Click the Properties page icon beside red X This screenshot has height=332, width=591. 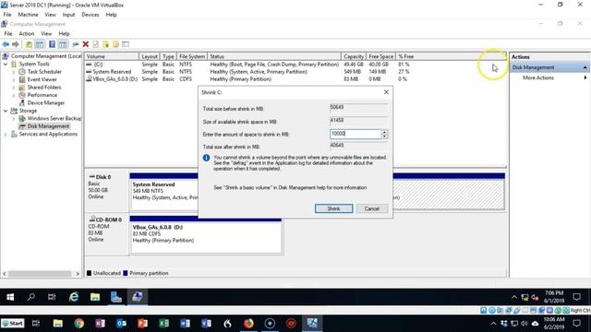[x=96, y=44]
